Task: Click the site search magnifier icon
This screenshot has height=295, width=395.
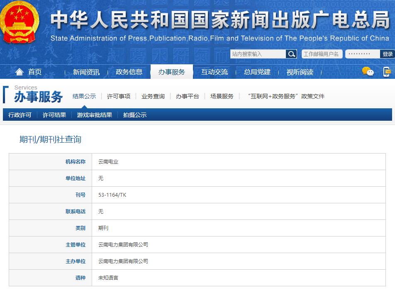Action: click(x=291, y=54)
